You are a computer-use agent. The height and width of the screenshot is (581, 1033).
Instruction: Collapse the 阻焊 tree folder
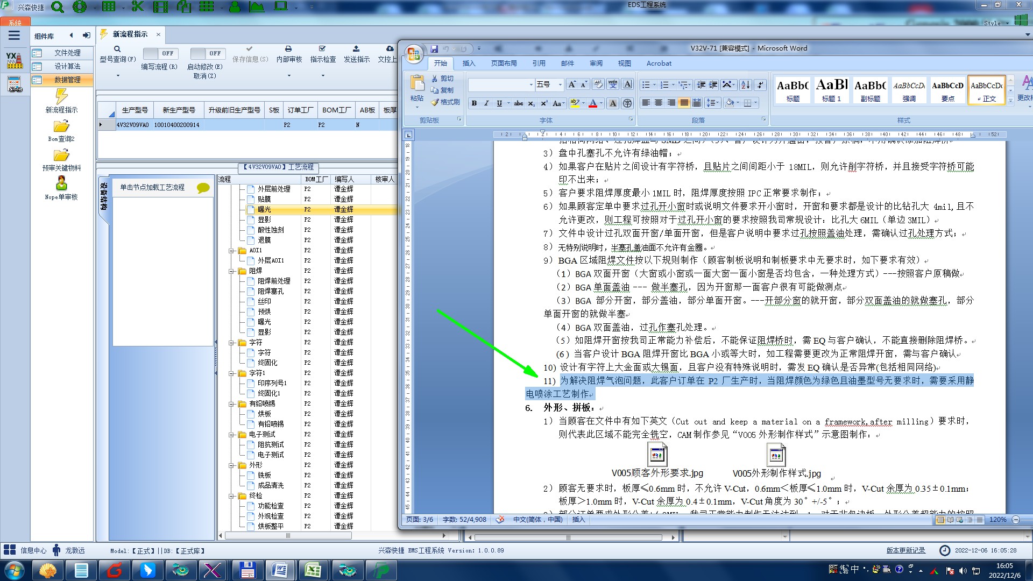coord(232,271)
